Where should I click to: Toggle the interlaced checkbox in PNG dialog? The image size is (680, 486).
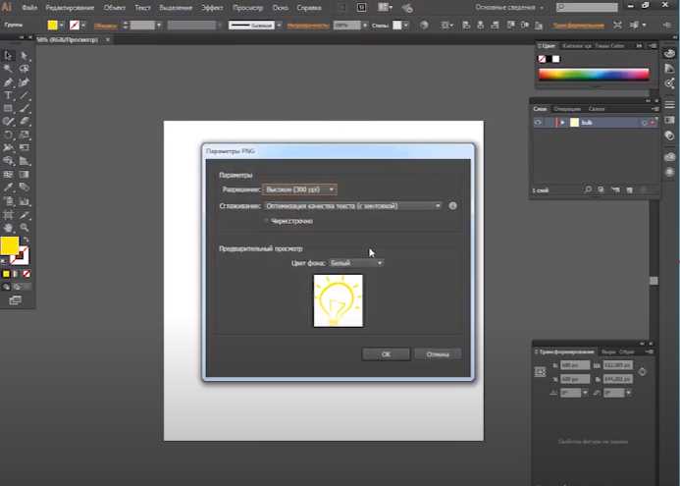[x=266, y=221]
